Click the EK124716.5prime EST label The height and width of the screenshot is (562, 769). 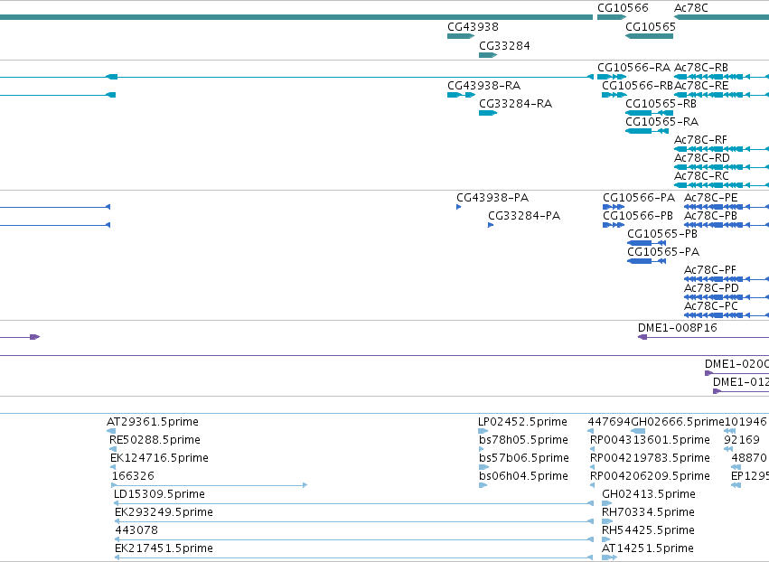pyautogui.click(x=159, y=458)
